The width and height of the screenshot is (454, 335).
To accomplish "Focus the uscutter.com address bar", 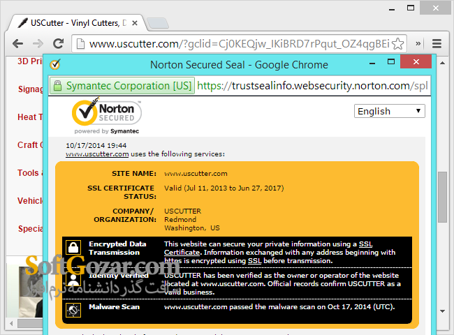I will click(239, 44).
